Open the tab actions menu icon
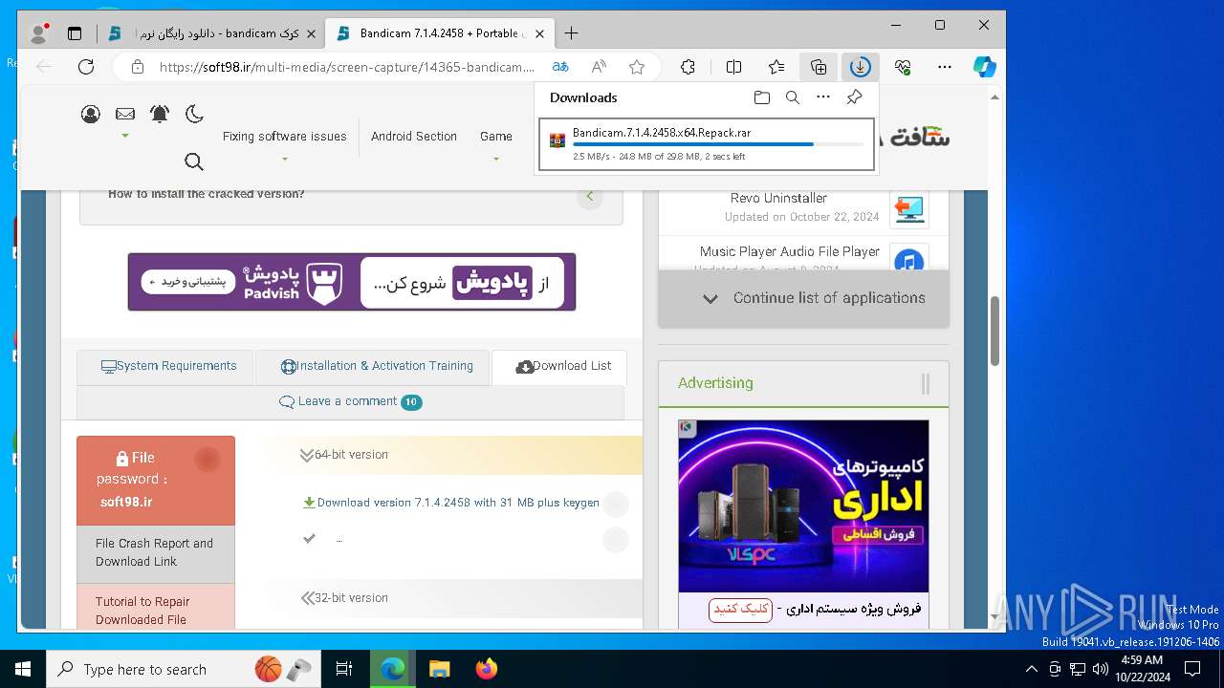Screen dimensions: 1224x688 pos(75,33)
